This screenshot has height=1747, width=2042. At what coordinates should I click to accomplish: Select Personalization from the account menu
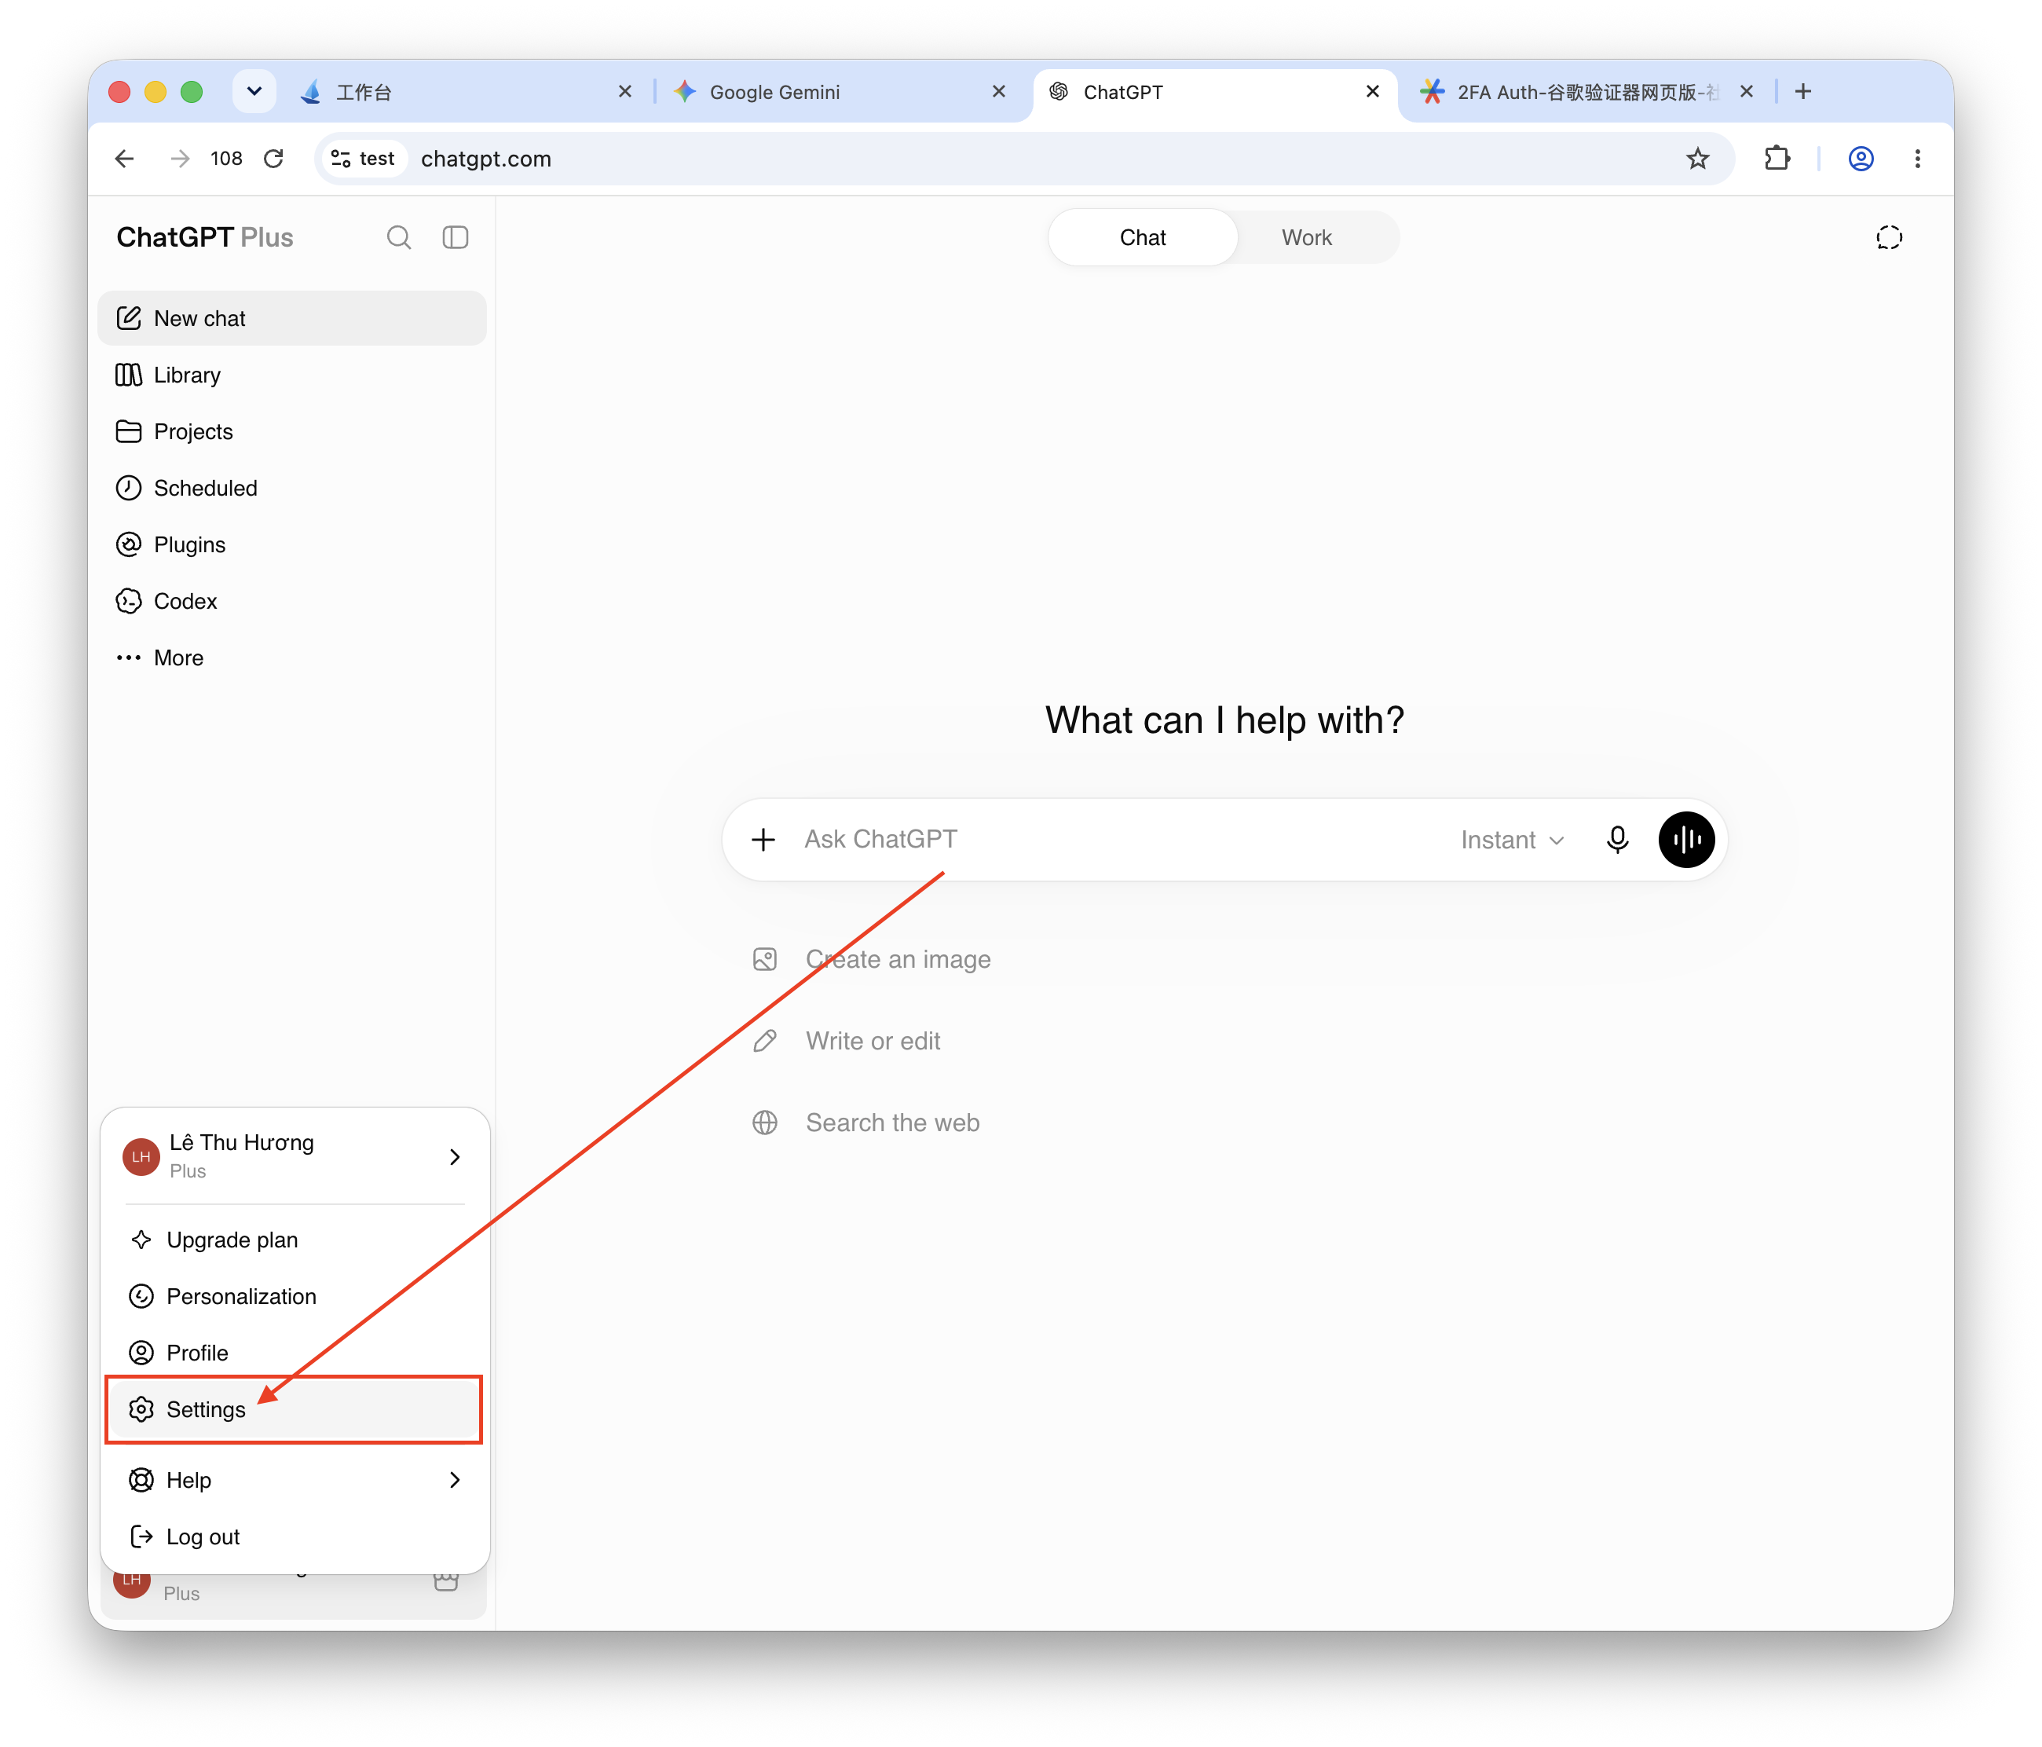(294, 1296)
